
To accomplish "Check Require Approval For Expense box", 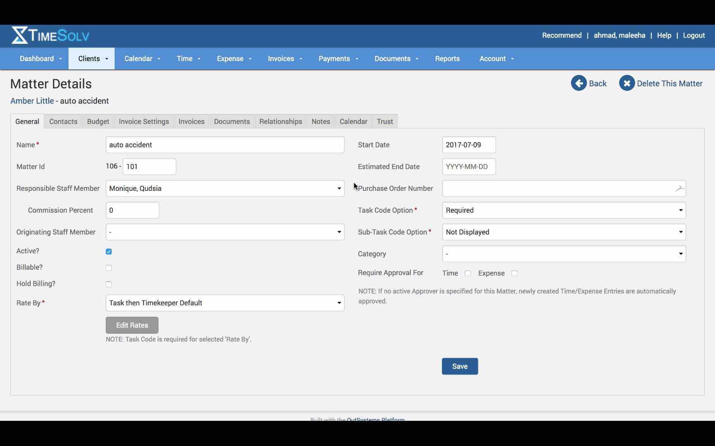I will [x=514, y=273].
